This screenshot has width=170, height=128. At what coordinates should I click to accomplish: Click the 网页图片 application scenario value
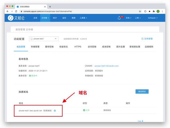99,71
